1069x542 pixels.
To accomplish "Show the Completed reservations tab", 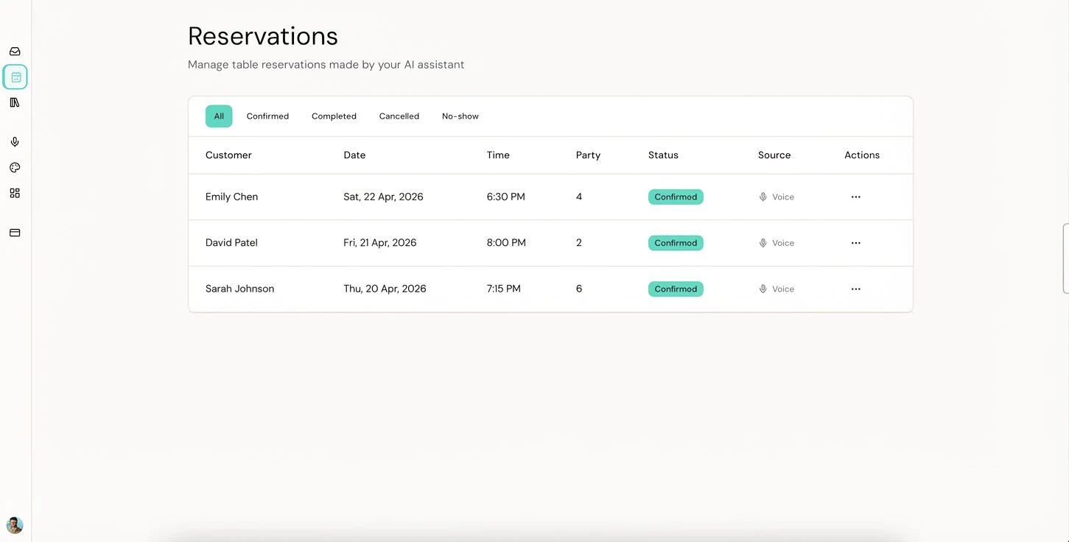I will coord(334,116).
